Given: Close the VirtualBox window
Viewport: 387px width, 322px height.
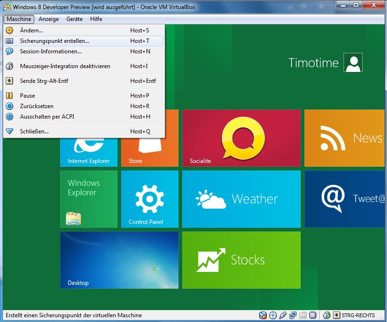Looking at the screenshot, I should (x=374, y=5).
